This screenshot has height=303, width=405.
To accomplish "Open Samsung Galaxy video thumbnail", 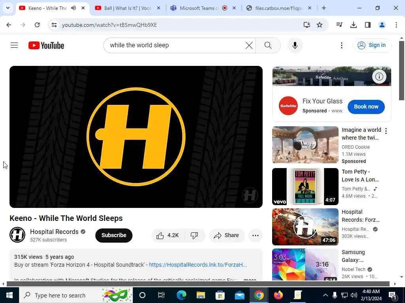I will click(305, 265).
